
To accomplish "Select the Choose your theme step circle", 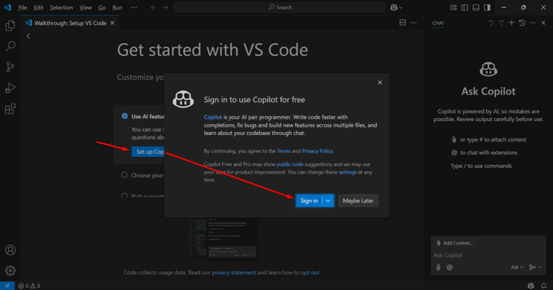I will [x=124, y=175].
